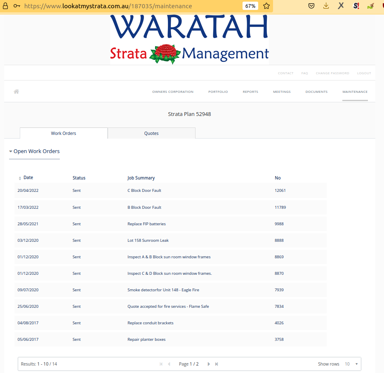
Task: Click the date 20/04/2022
Action: [28, 191]
